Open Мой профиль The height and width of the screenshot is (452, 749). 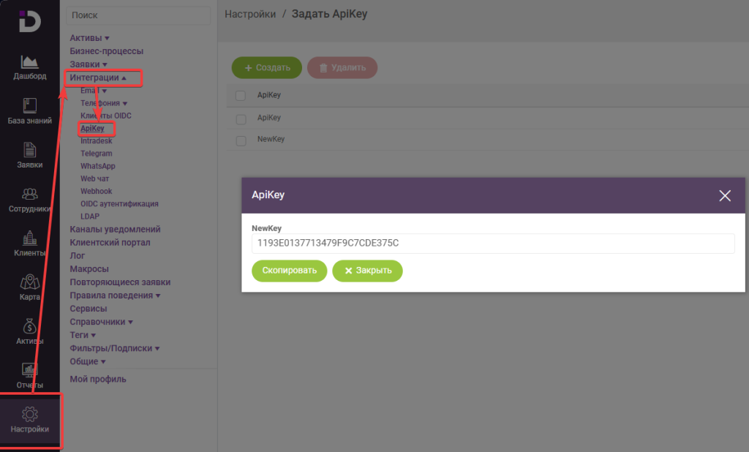pyautogui.click(x=98, y=379)
